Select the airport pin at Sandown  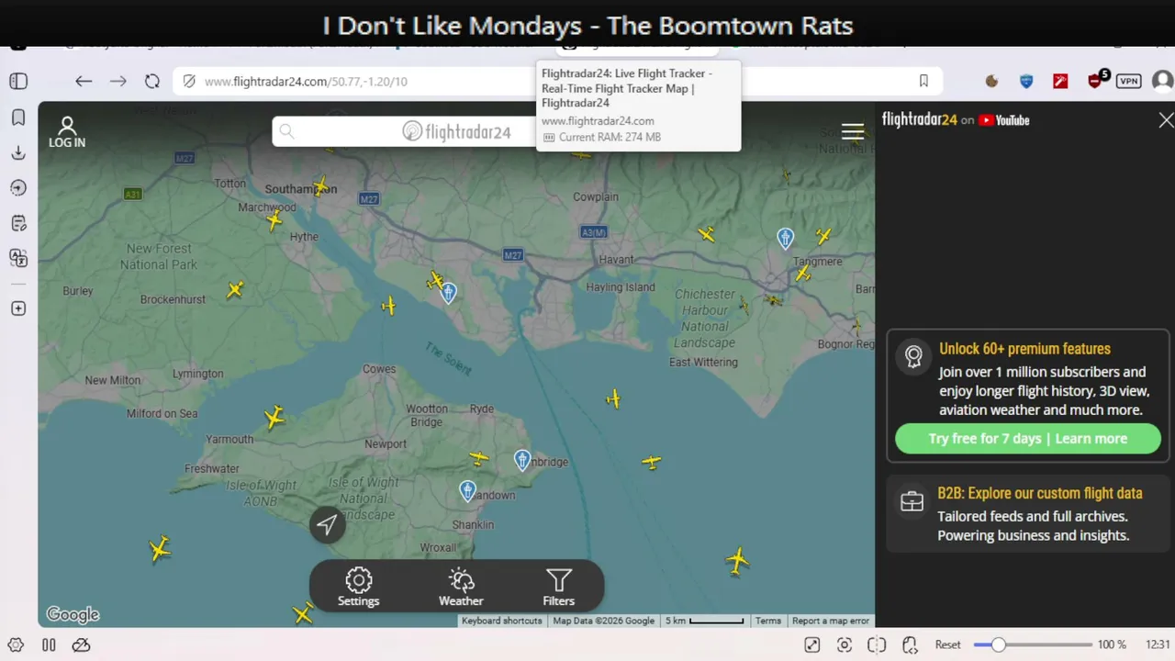coord(467,491)
